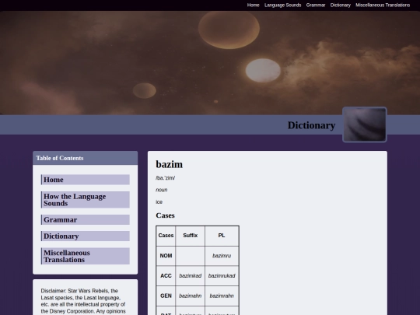420x315 pixels.
Task: Click the bazimru table cell
Action: click(x=222, y=256)
